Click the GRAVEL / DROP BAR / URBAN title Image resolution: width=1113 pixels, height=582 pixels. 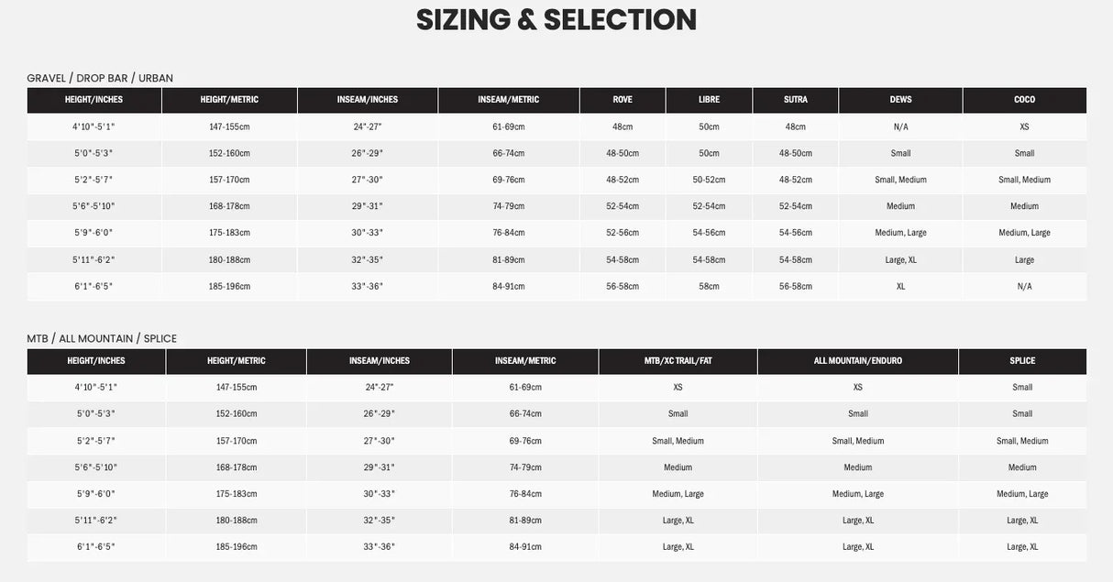[x=100, y=78]
